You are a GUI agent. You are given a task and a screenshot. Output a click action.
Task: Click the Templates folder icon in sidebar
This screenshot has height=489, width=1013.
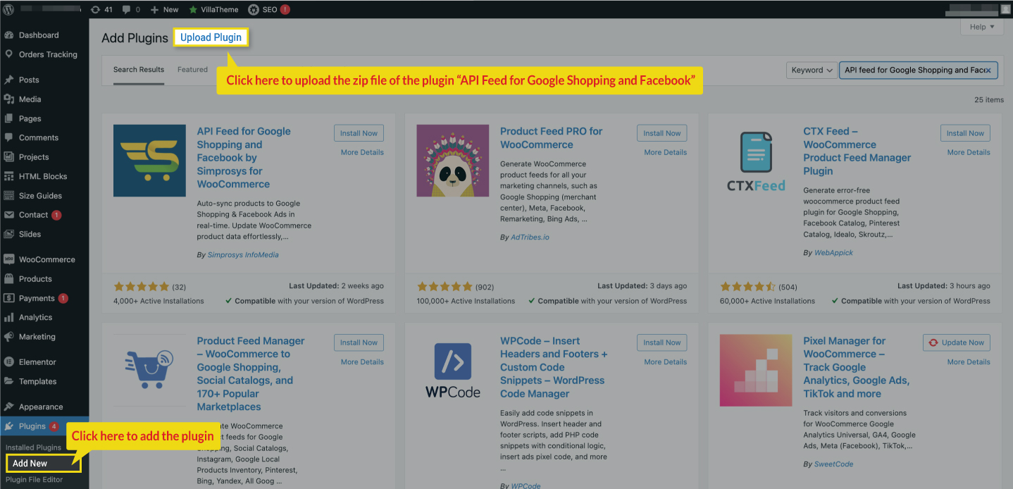(x=9, y=381)
